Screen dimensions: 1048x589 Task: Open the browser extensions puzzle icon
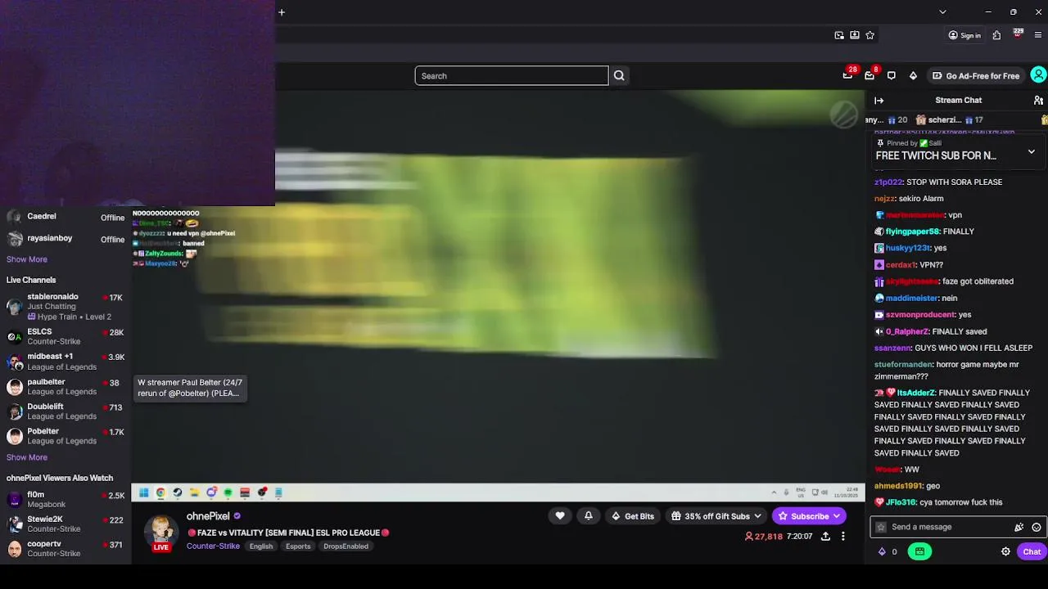coord(996,35)
